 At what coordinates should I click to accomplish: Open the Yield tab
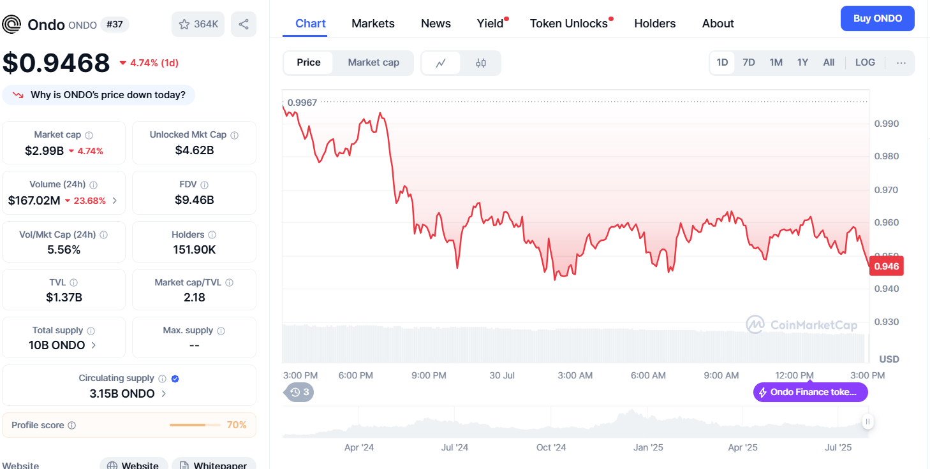(491, 24)
